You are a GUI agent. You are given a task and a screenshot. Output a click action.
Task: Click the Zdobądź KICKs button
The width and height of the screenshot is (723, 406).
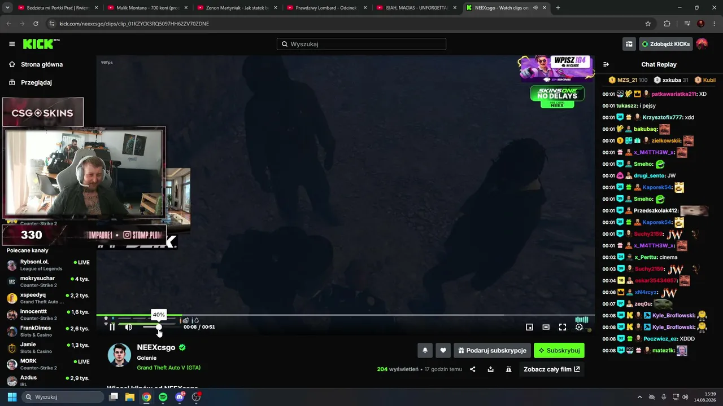[665, 44]
